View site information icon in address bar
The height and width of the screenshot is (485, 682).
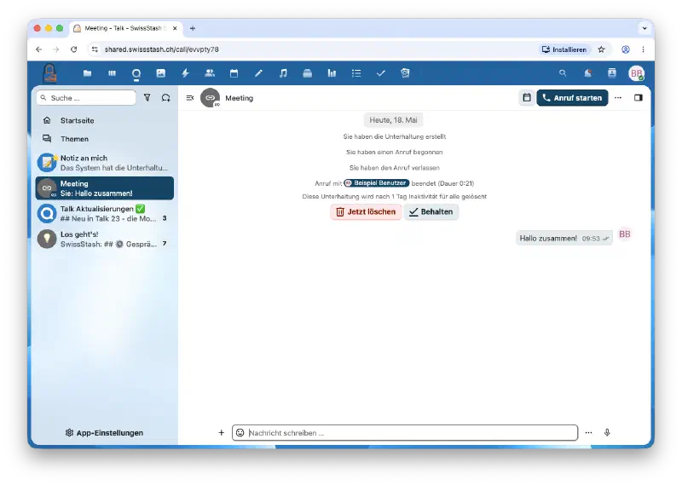(x=95, y=49)
